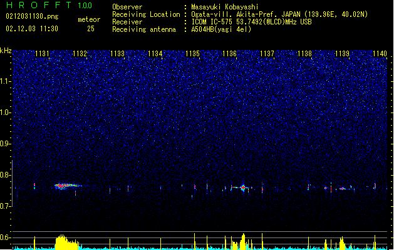Screen dimensions: 394x250
Task: Click the 1138 time marker
Action: 304,53
